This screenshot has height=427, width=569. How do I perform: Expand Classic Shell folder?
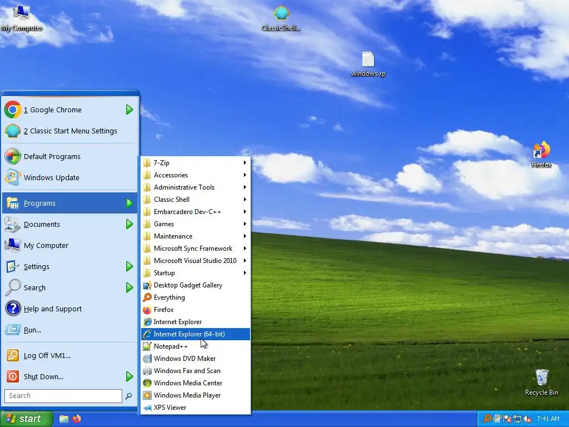[196, 200]
